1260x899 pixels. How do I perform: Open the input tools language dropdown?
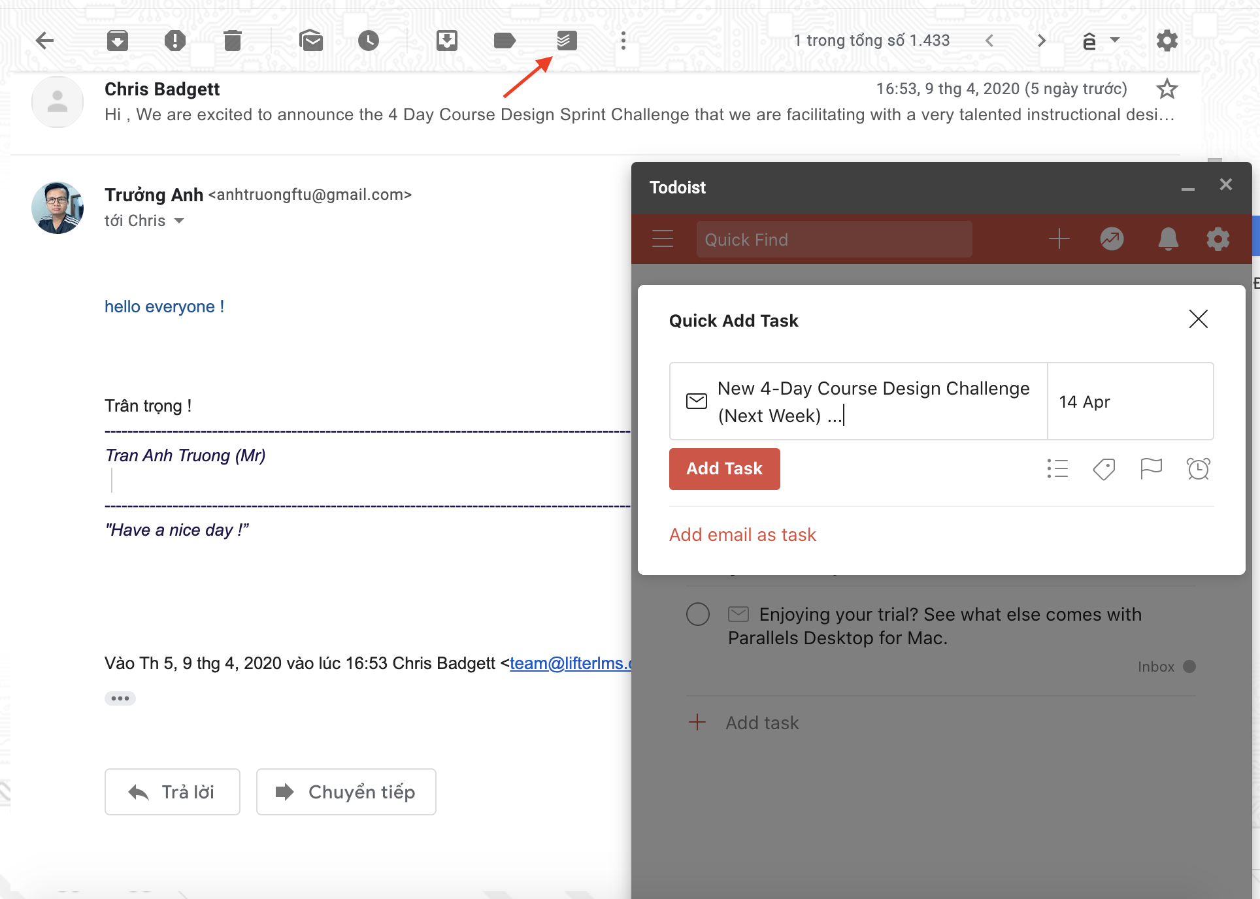1115,41
